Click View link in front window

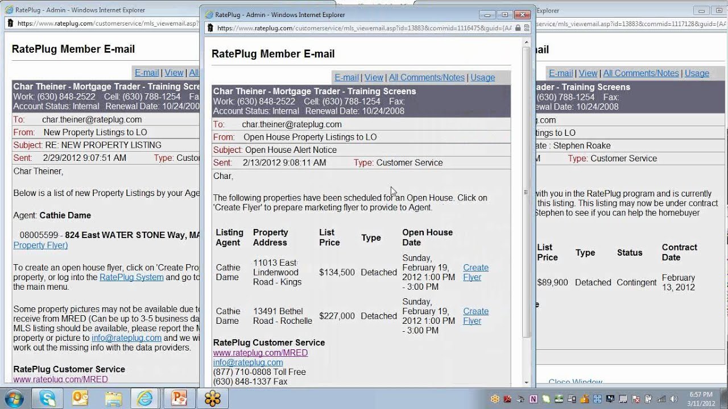[374, 77]
